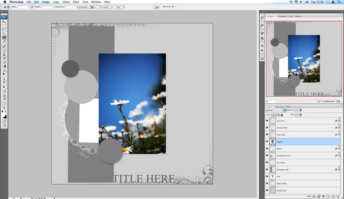Select the Healing Brush tool
The width and height of the screenshot is (344, 199).
4,47
